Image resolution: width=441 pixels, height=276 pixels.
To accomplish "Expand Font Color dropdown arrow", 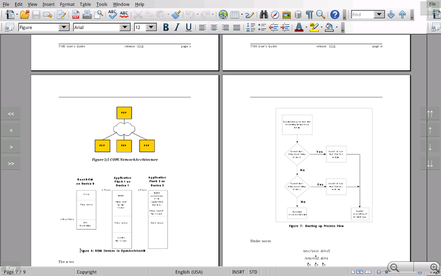I will pos(306,27).
